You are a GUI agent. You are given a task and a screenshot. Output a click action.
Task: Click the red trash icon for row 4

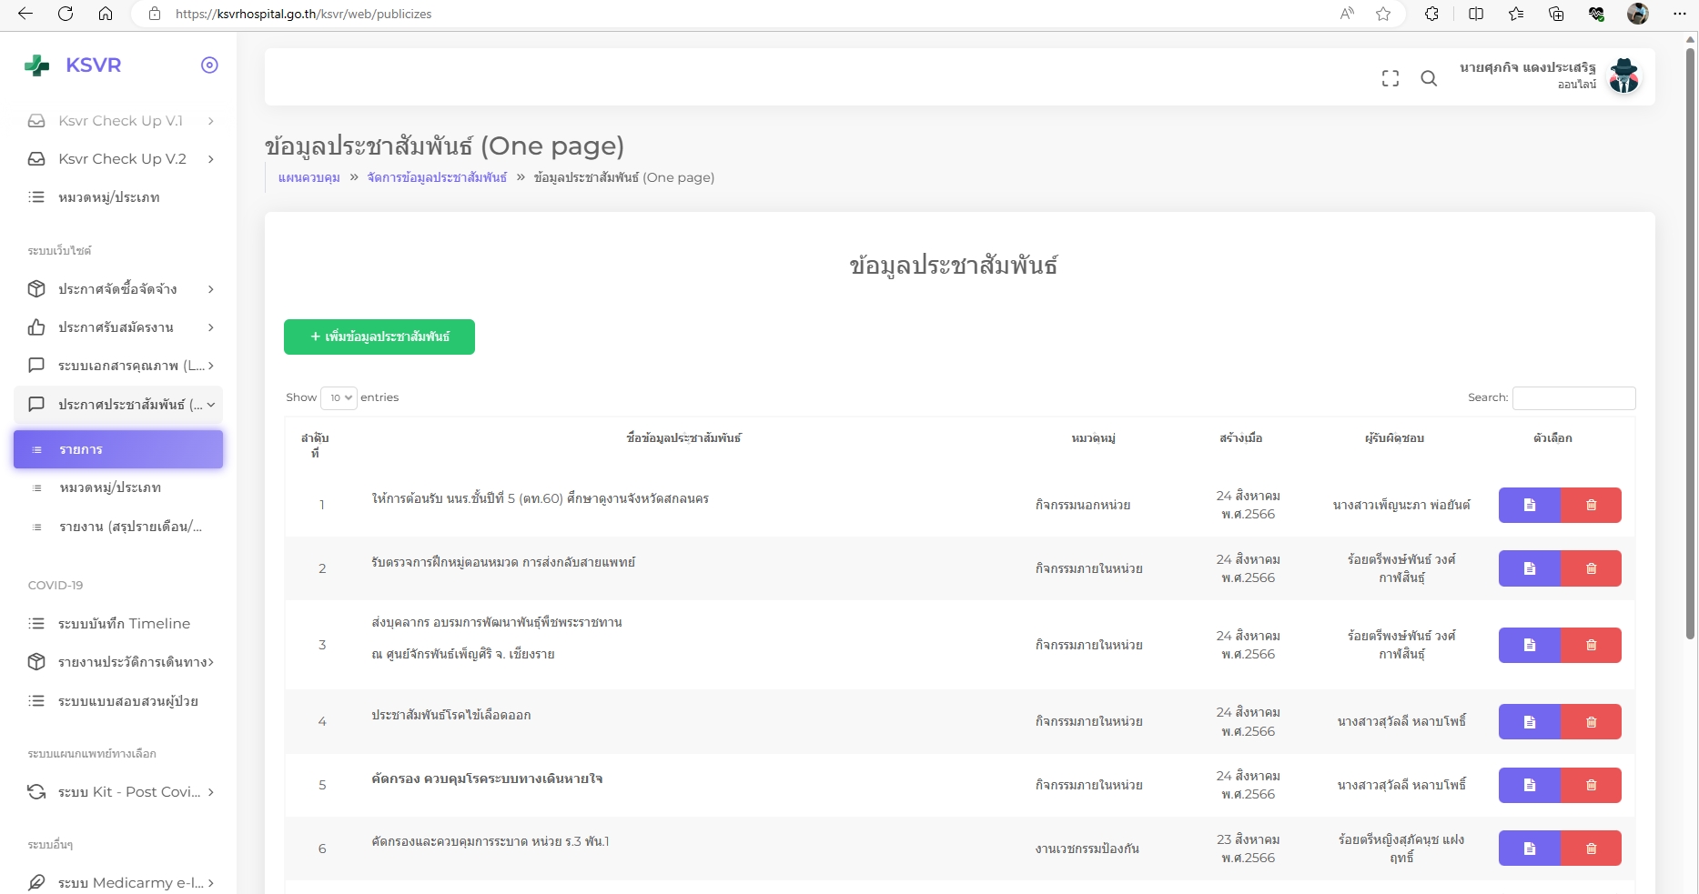click(x=1591, y=722)
